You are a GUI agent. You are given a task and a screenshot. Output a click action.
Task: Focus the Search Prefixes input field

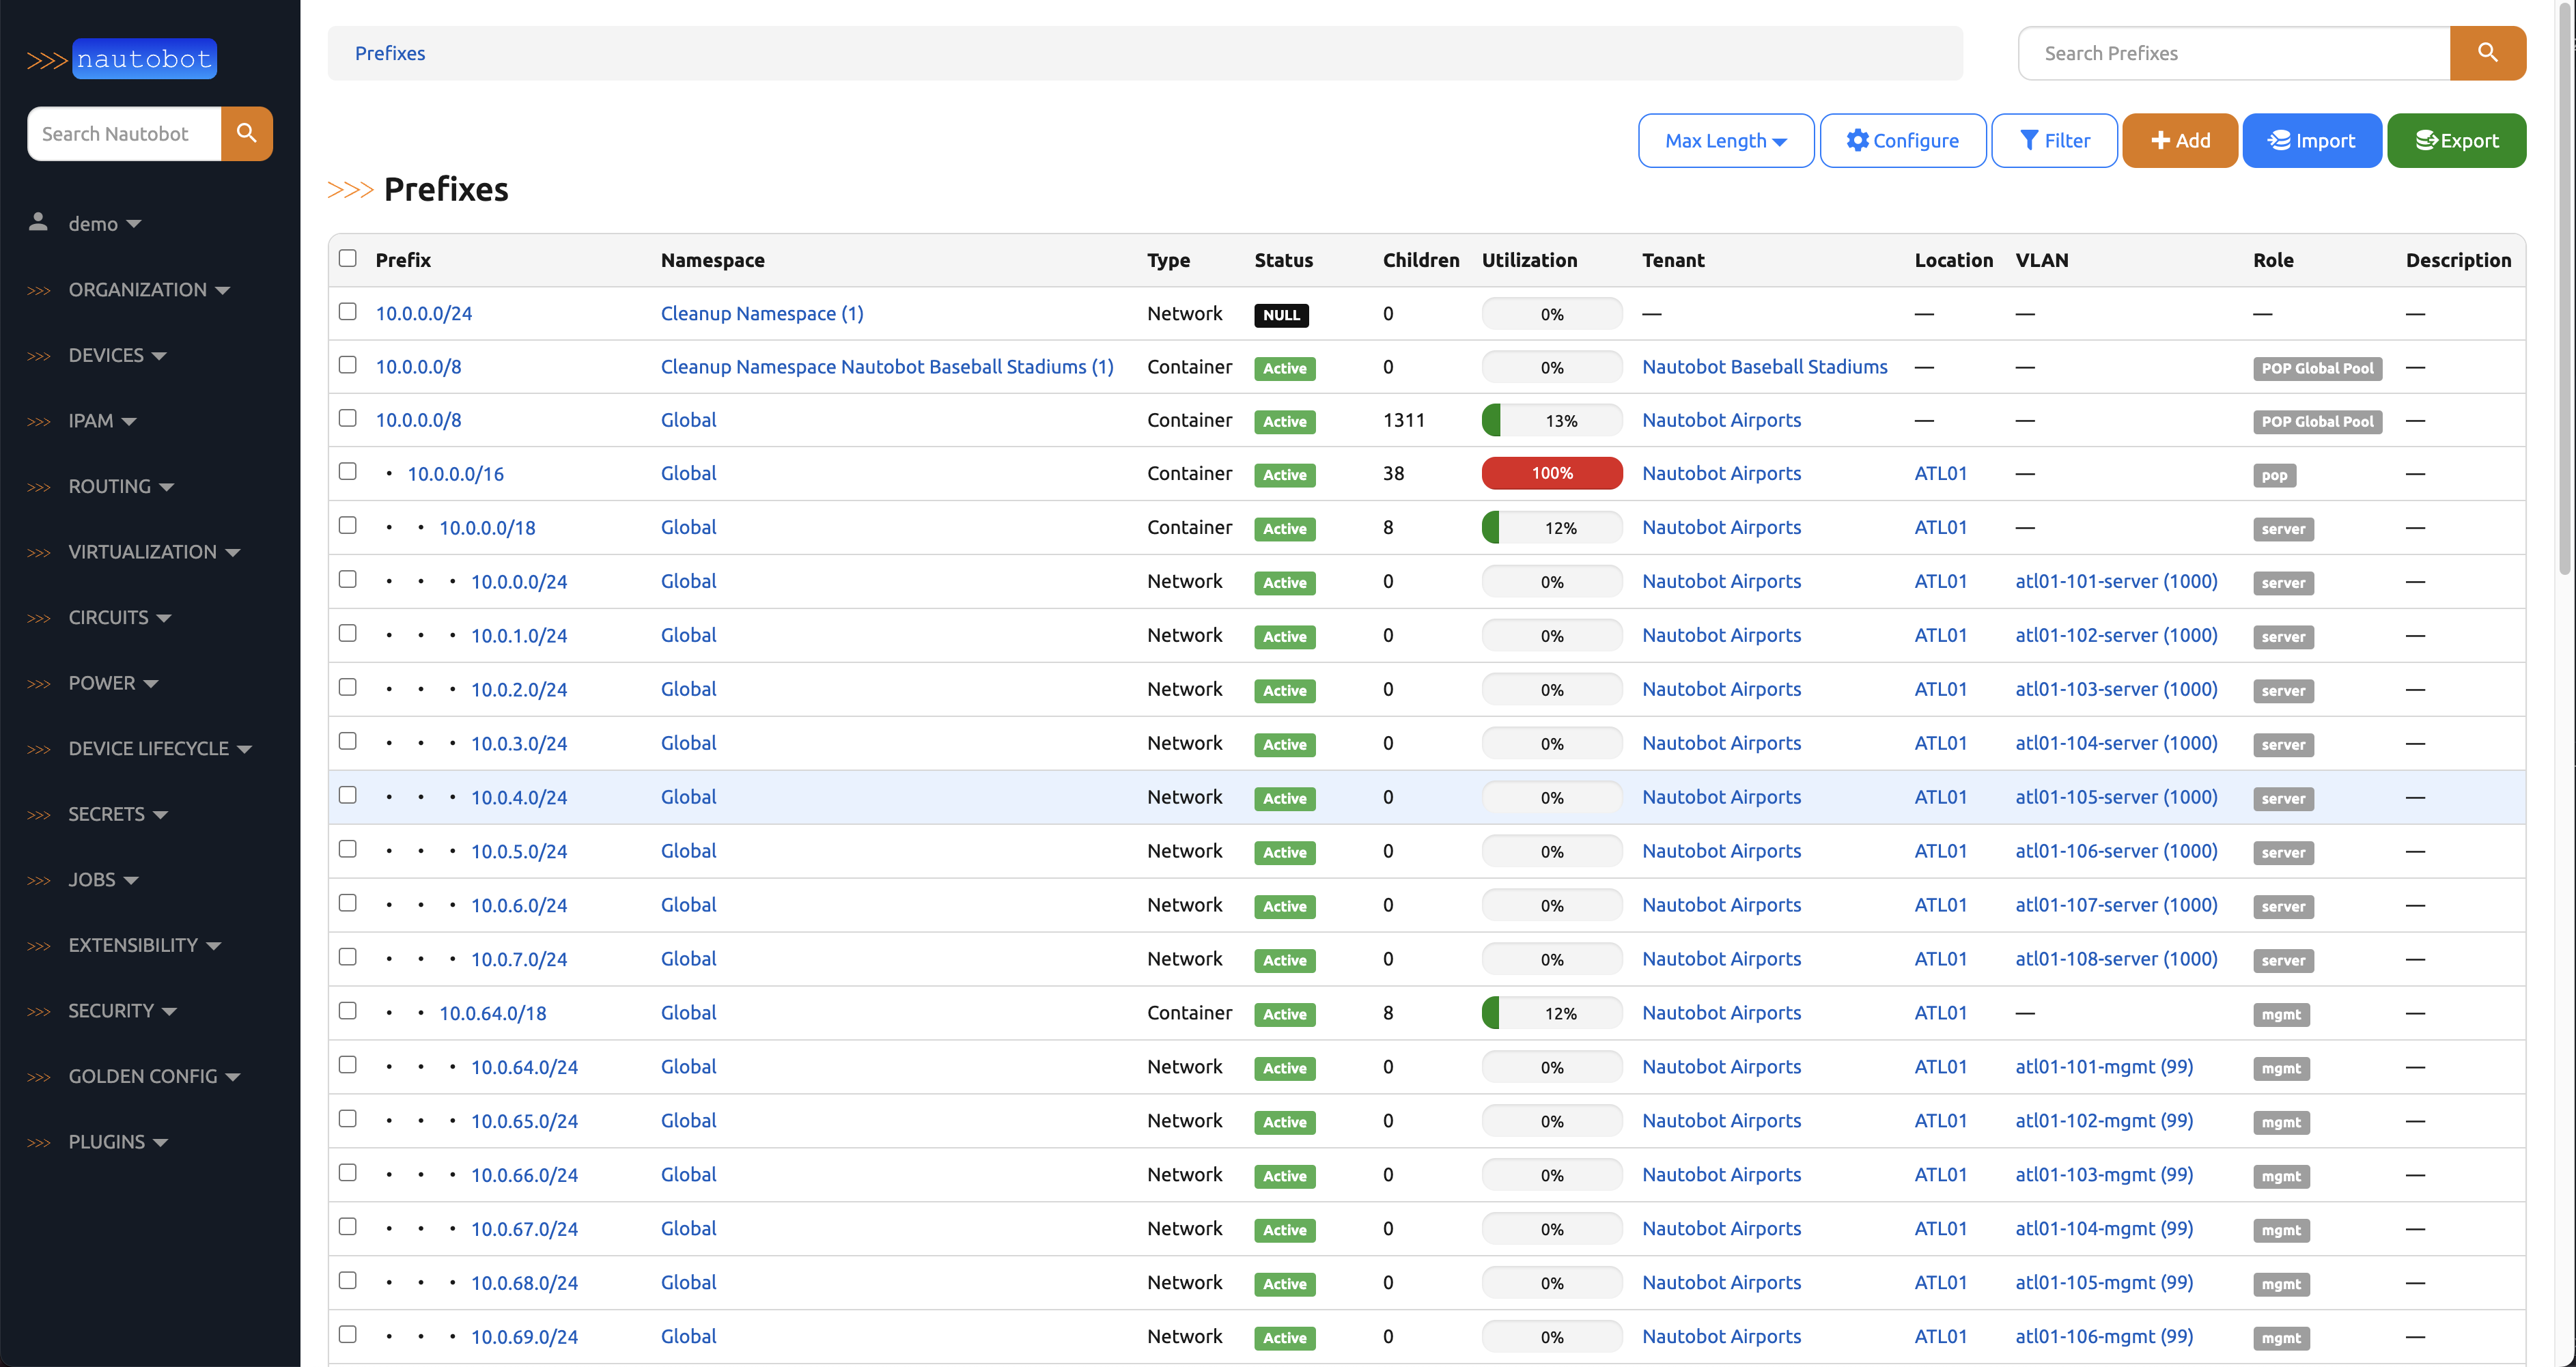coord(2233,53)
